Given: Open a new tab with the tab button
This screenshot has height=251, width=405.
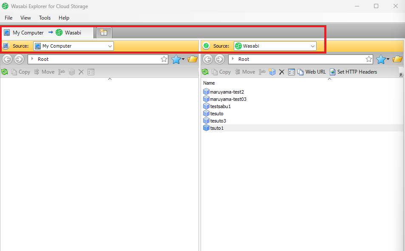Looking at the screenshot, I should tap(104, 33).
